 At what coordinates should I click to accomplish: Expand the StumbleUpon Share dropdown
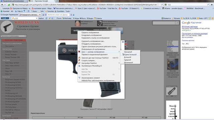[34, 11]
